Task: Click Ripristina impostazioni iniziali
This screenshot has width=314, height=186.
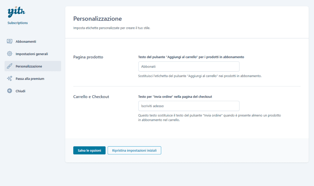Action: coord(134,150)
